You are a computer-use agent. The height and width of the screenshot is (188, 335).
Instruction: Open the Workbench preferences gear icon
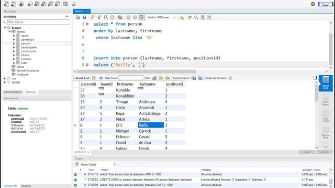pyautogui.click(x=312, y=4)
